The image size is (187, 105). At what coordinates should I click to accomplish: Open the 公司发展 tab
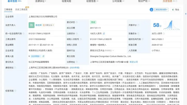pos(118,1)
